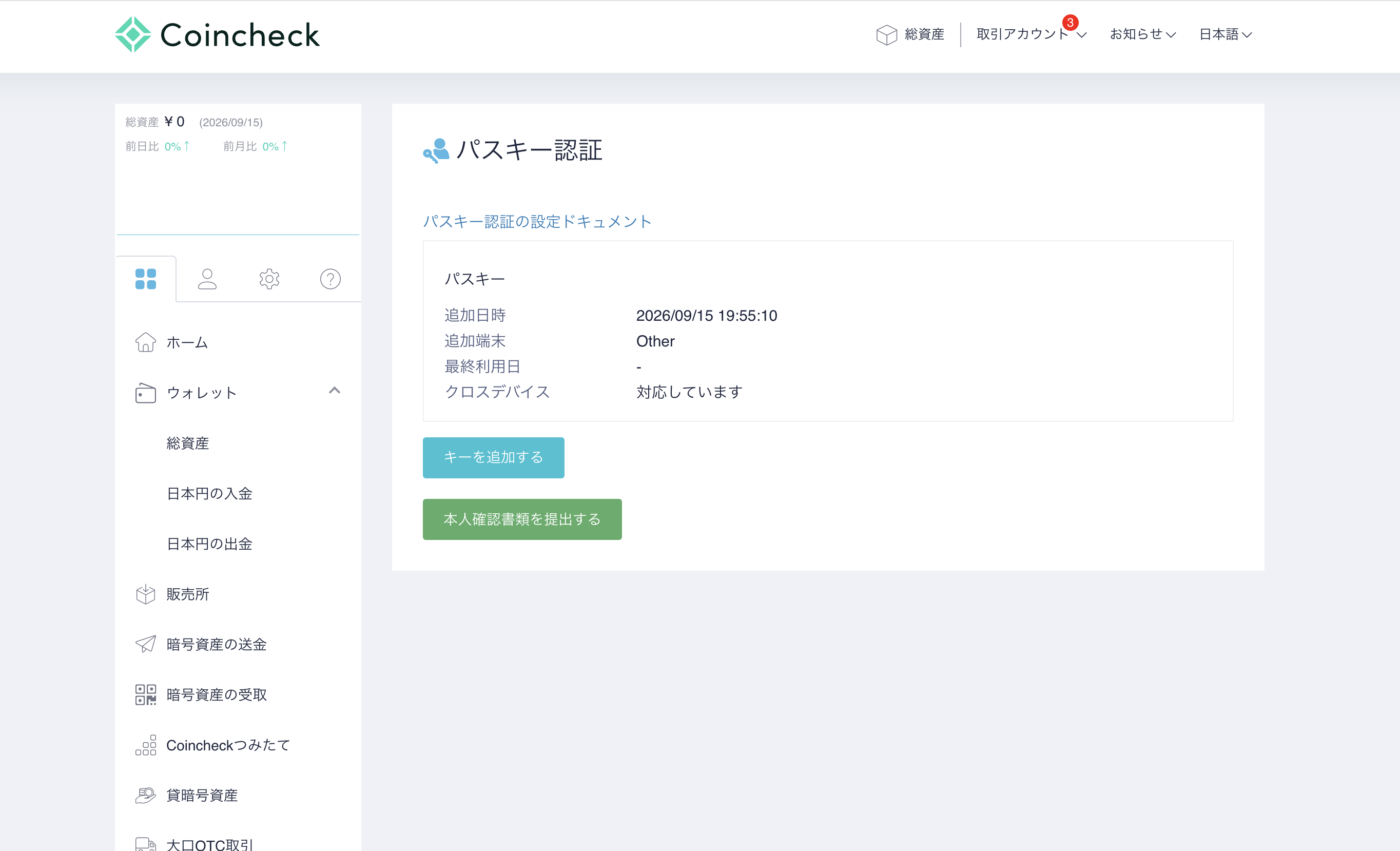Click the paper plane icon for 暗号資産の送金
This screenshot has width=1400, height=851.
(145, 644)
